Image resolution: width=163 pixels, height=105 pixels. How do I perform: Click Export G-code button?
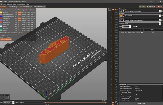tap(141, 103)
